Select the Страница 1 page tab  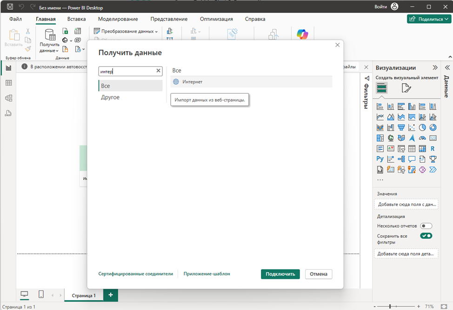click(x=84, y=295)
